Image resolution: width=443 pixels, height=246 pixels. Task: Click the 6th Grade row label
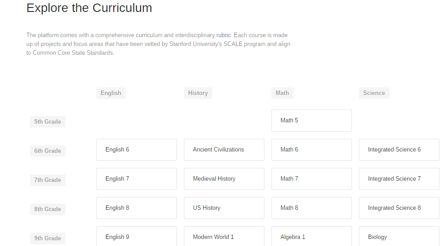(48, 151)
